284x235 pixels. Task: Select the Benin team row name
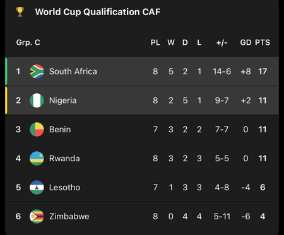[60, 129]
